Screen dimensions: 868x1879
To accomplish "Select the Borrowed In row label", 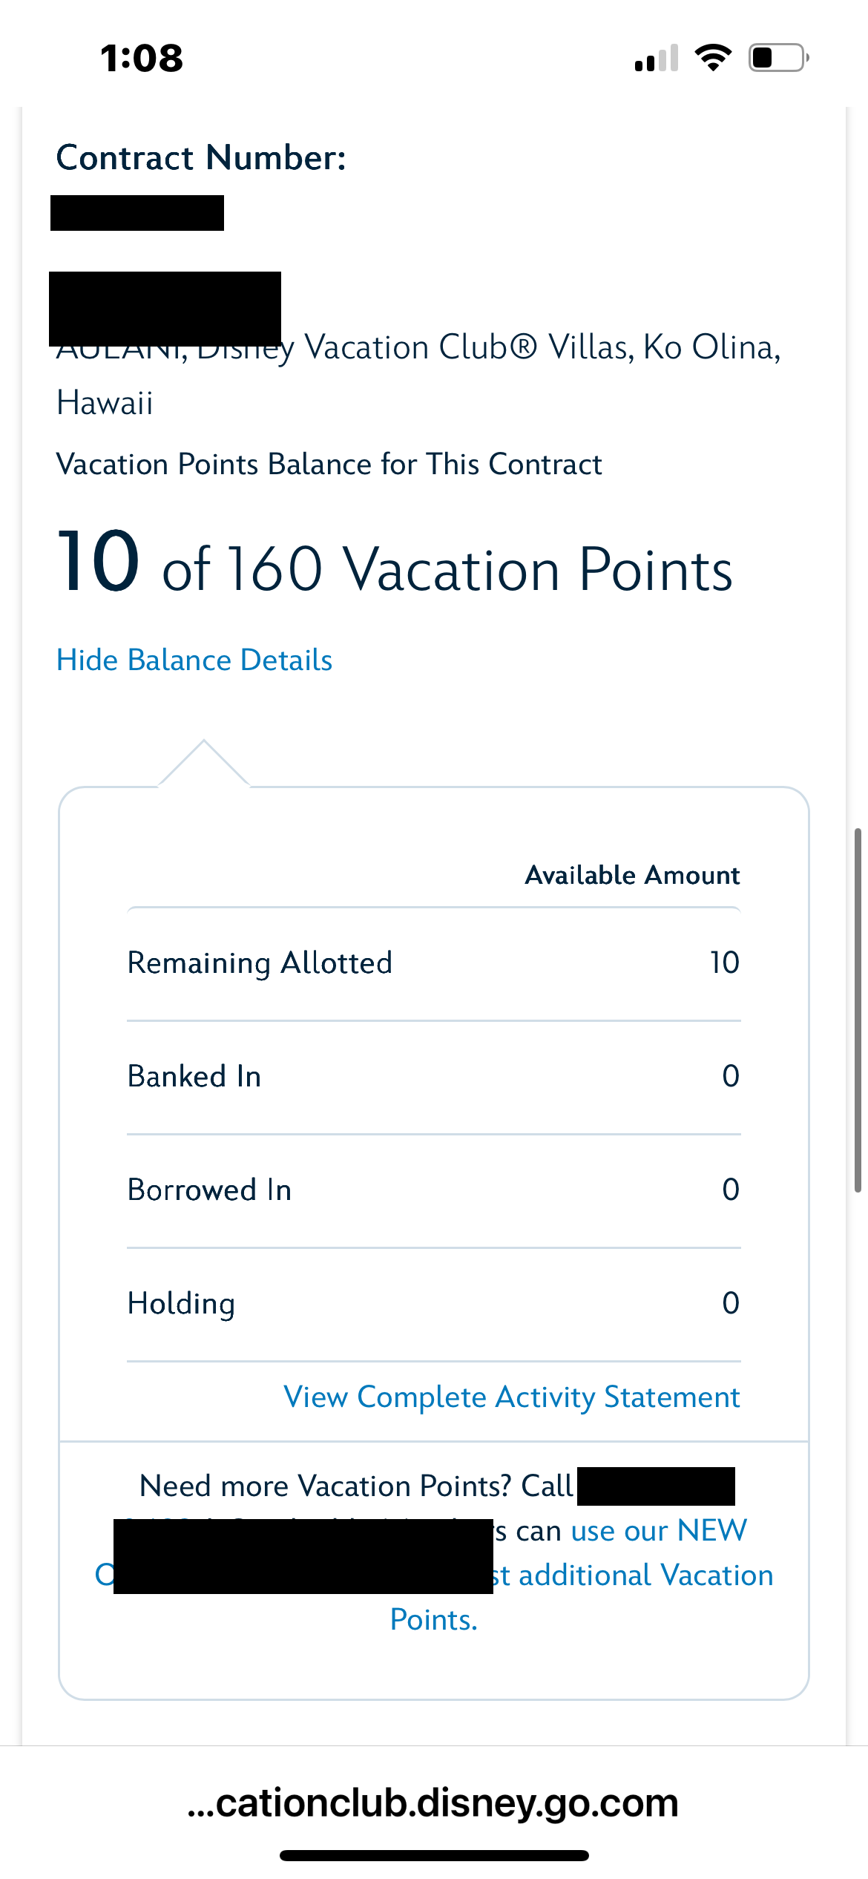I will (209, 1190).
